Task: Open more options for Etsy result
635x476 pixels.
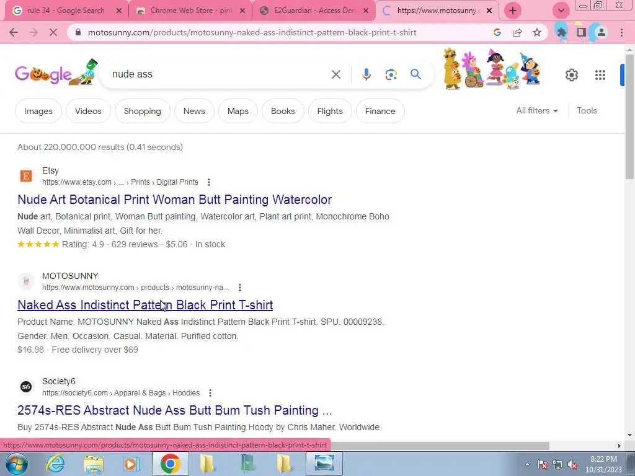Action: [209, 182]
